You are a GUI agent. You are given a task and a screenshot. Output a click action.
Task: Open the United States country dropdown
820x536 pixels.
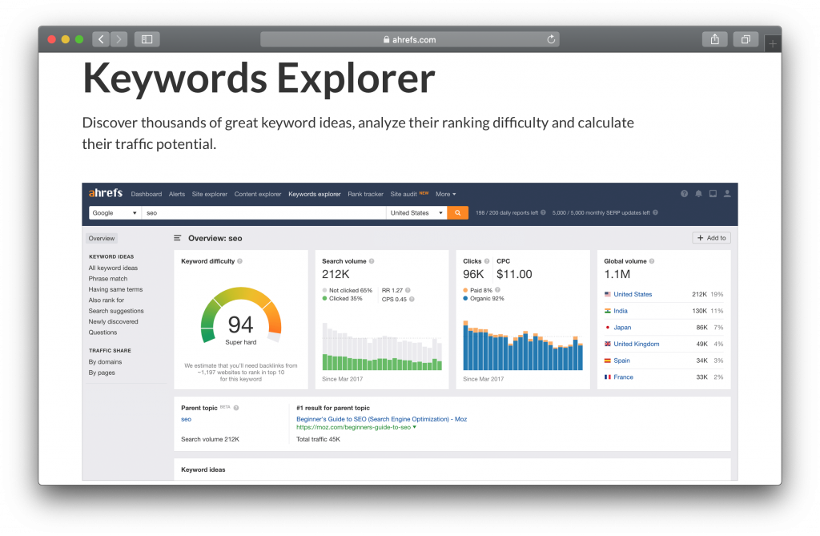416,213
